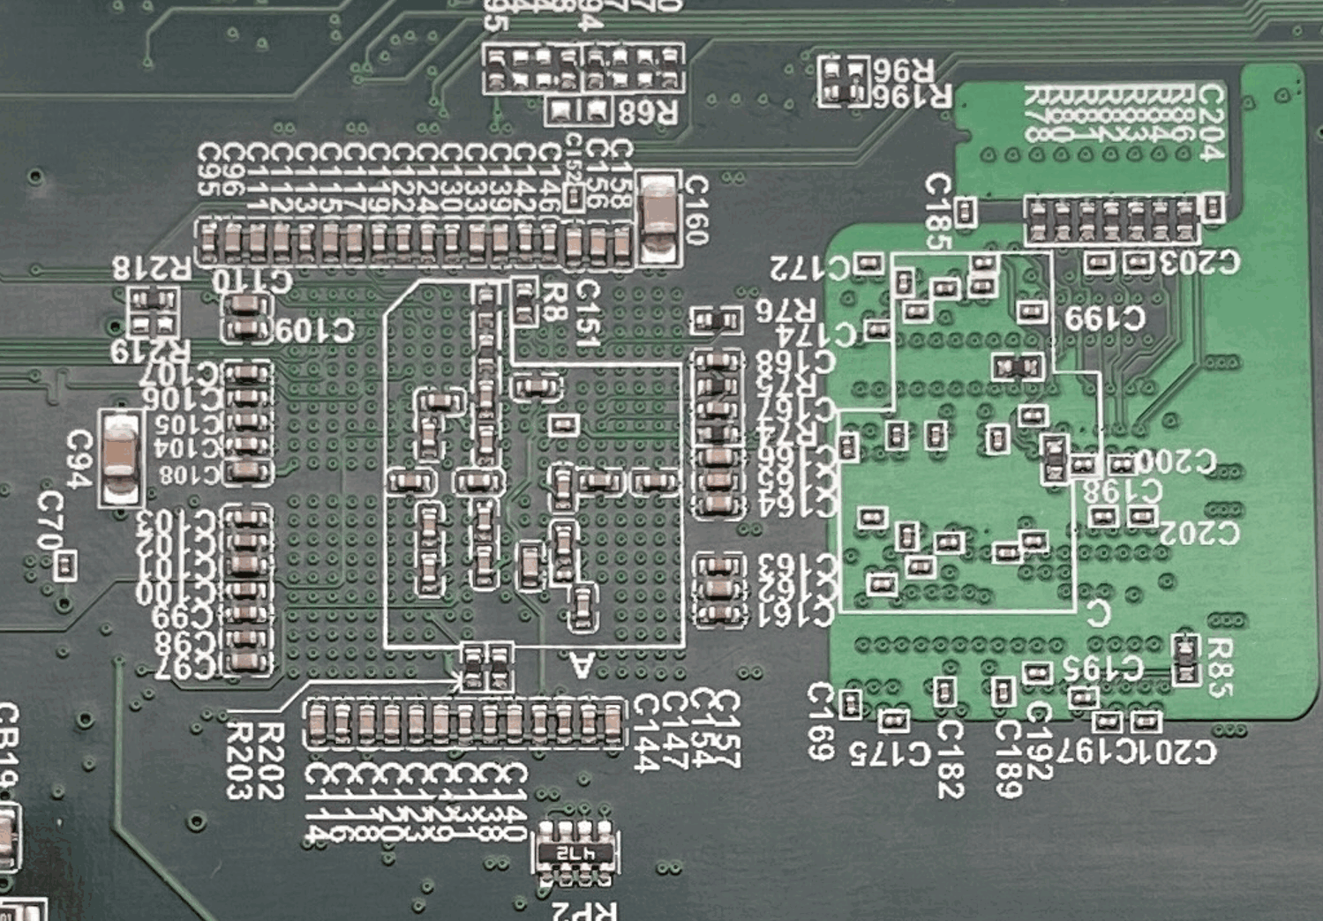Select the C189 label
This screenshot has height=921, width=1323.
click(x=1008, y=760)
